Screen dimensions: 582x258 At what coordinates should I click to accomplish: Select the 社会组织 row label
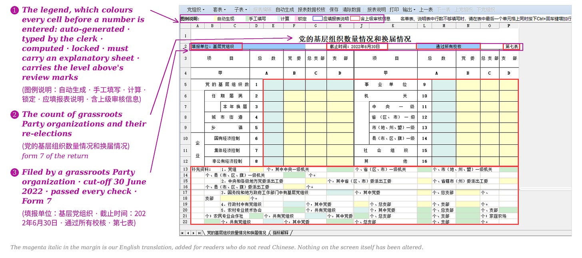click(385, 150)
